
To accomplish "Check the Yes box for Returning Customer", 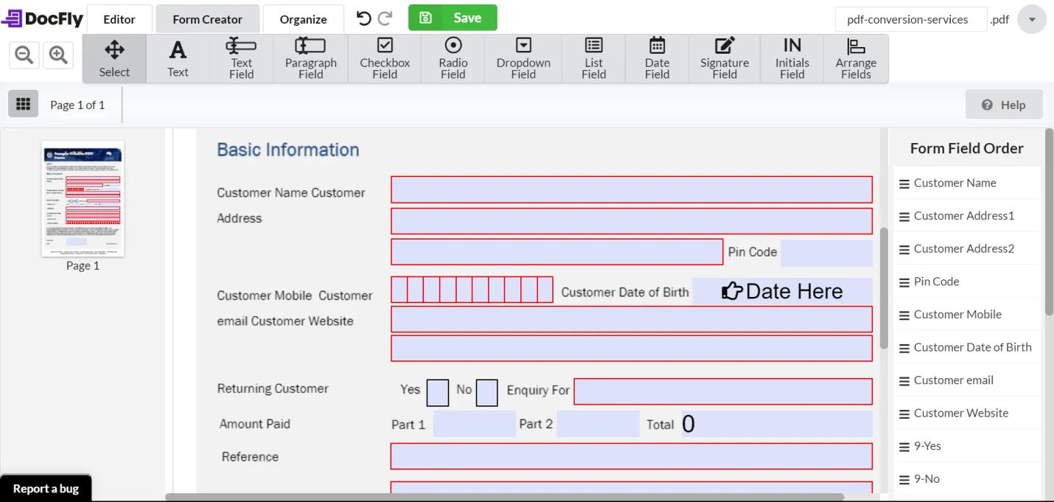I will [x=437, y=393].
